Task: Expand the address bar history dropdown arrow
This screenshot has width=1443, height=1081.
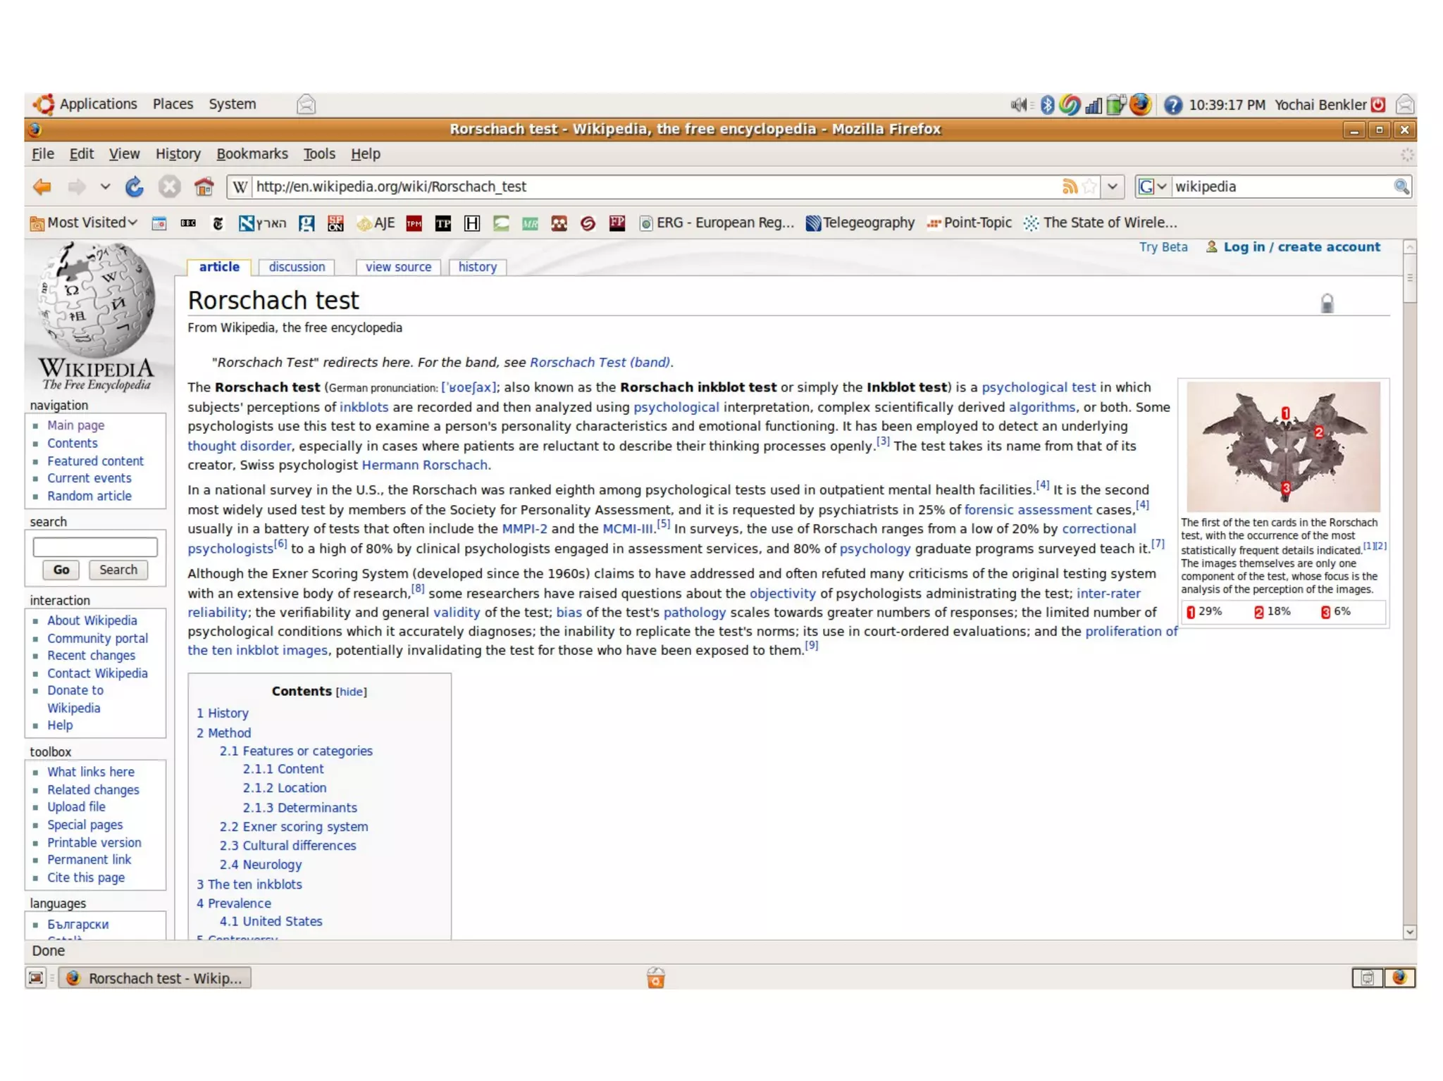Action: (1112, 187)
